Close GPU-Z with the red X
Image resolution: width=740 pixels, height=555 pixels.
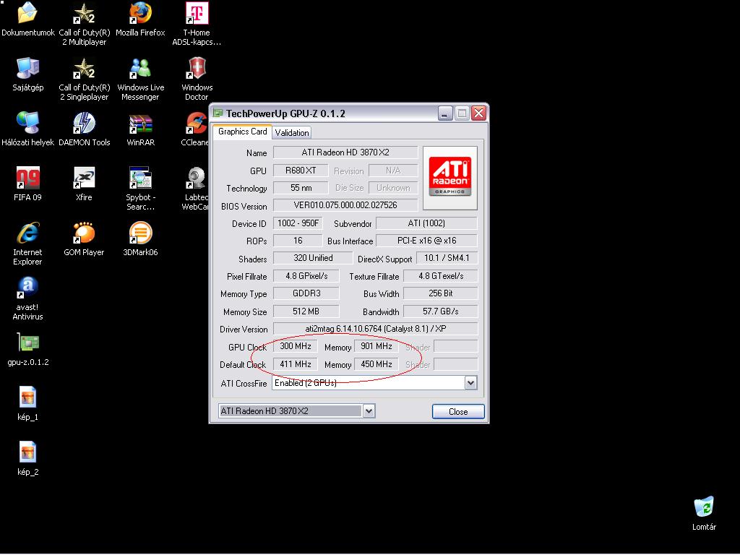tap(478, 113)
